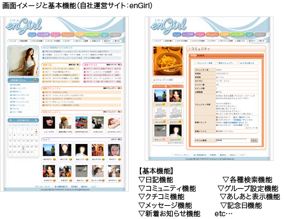Screen dimensions: 284x219
Task: Click the orange emoticon icon in profile bar
Action: point(35,80)
